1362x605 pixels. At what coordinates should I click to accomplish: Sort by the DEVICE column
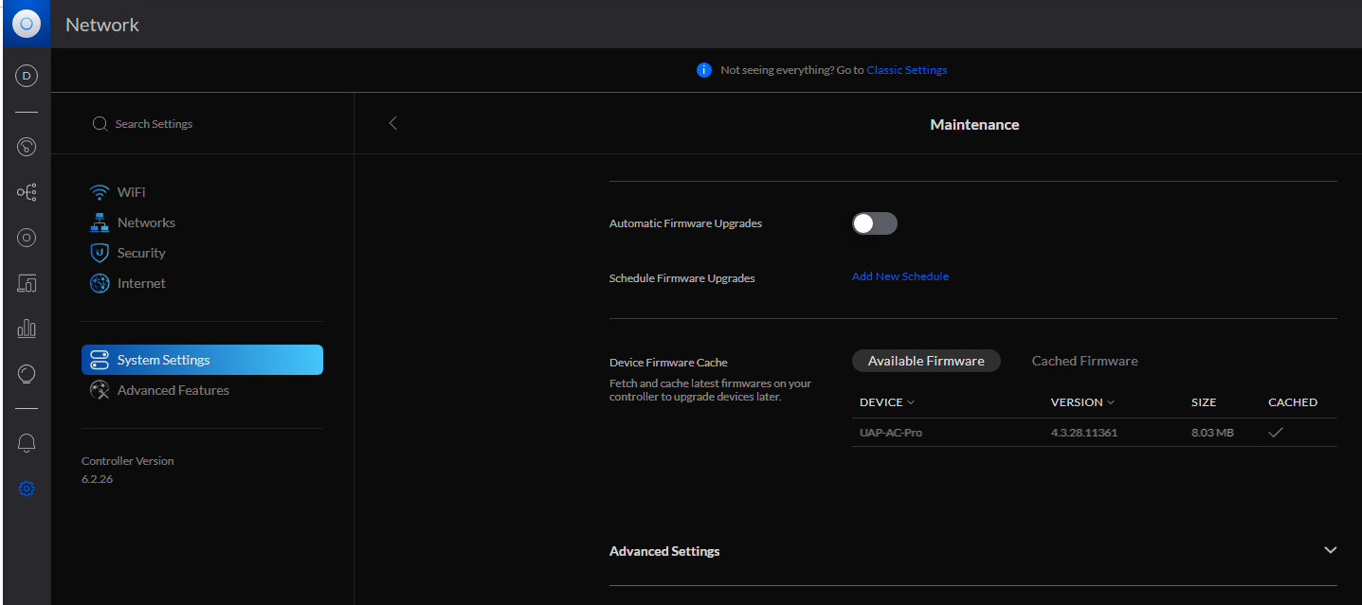886,402
